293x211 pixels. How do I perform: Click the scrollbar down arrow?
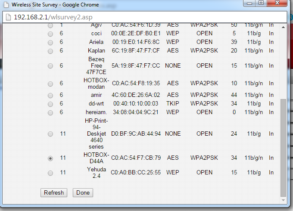(x=283, y=200)
